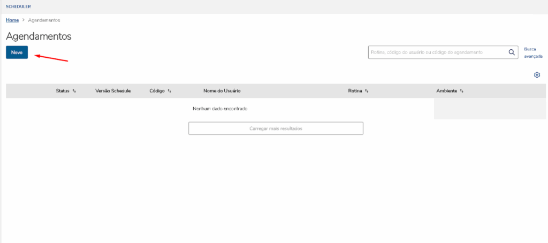Viewport: 548px width, 243px height.
Task: Open the Home breadcrumb link
Action: [12, 20]
